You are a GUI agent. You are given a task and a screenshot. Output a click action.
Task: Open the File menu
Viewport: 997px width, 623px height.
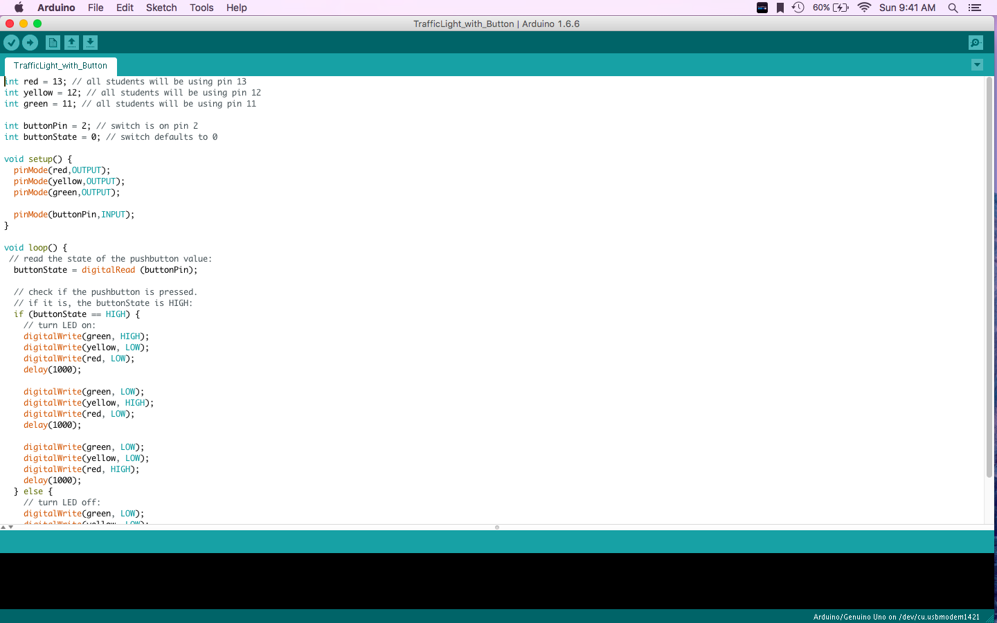tap(96, 8)
